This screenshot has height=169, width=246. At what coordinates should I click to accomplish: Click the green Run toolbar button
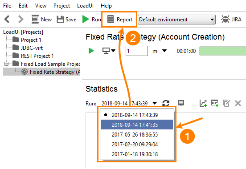pyautogui.click(x=91, y=20)
